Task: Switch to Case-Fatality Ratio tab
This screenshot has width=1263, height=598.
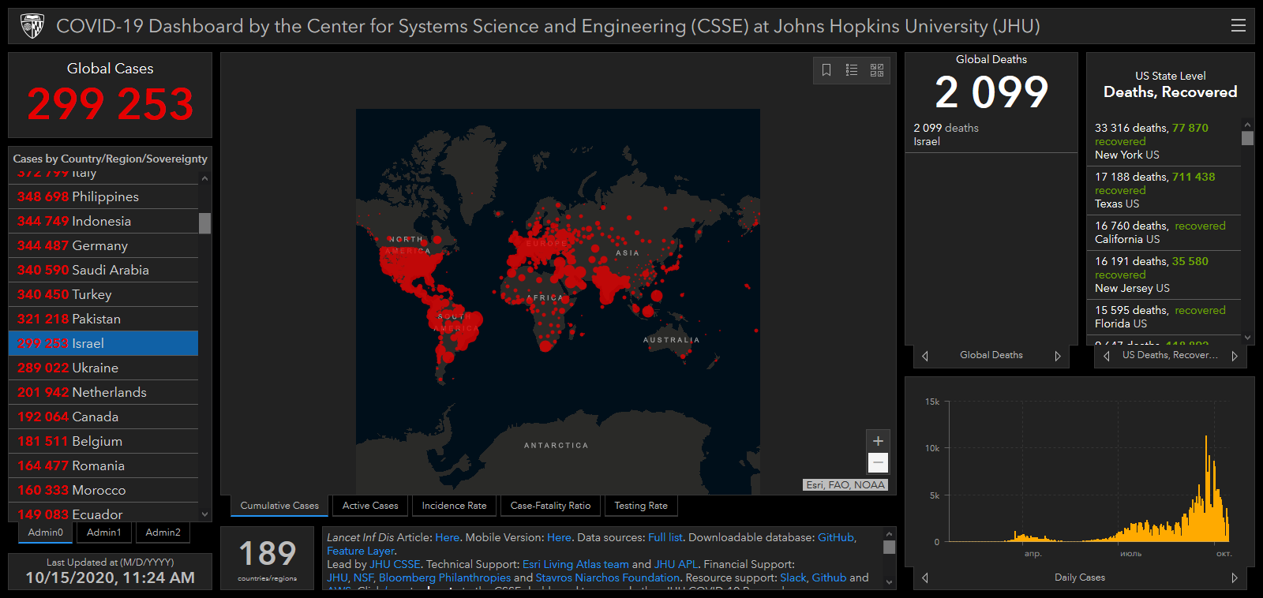Action: pyautogui.click(x=550, y=506)
